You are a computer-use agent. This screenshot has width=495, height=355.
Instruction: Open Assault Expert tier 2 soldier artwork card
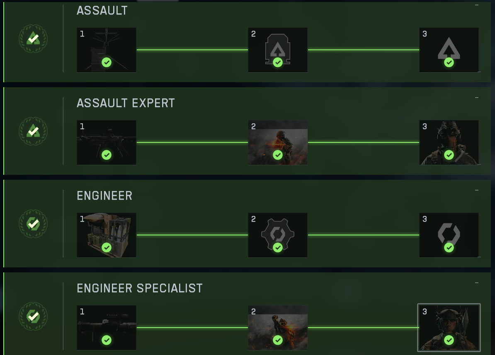pos(277,142)
